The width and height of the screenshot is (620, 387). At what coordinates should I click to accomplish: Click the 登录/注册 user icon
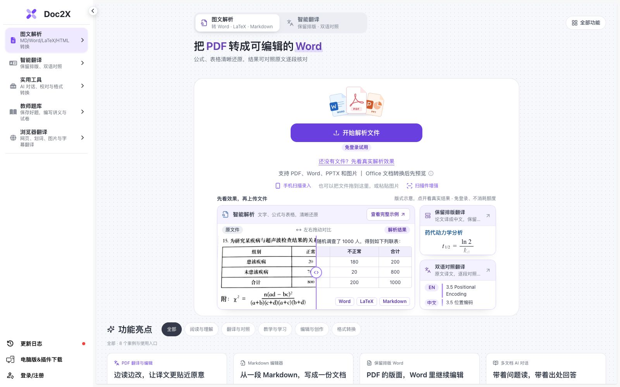coord(10,375)
